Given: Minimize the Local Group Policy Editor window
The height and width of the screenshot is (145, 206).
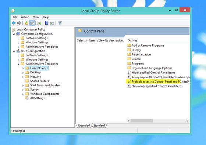Looking at the screenshot, I should [170, 10].
